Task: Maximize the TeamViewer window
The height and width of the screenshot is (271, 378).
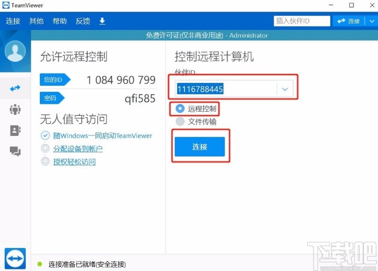Action: tap(351, 5)
